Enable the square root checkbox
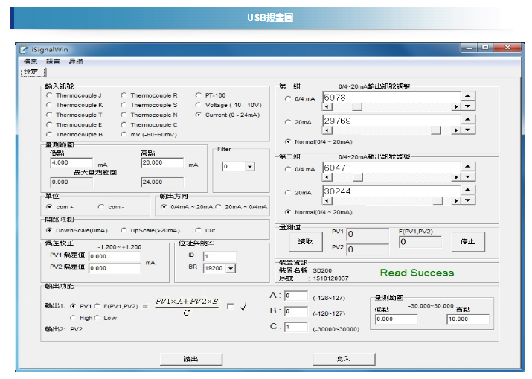532x379 pixels. (x=230, y=306)
